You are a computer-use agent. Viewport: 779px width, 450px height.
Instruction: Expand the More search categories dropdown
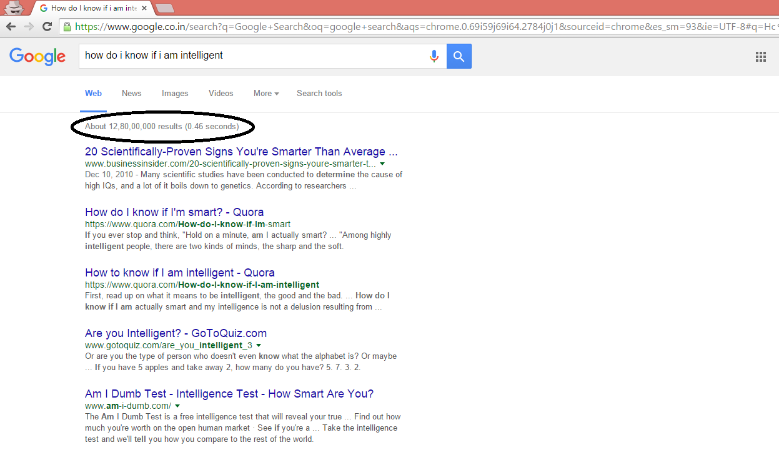coord(265,94)
